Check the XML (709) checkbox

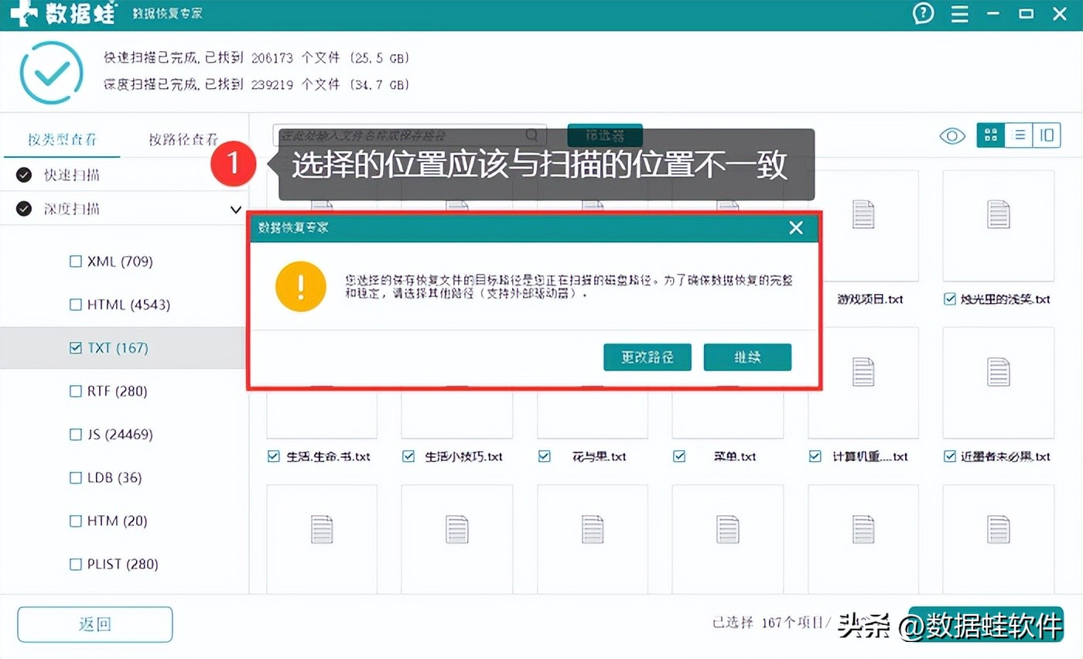(x=75, y=261)
